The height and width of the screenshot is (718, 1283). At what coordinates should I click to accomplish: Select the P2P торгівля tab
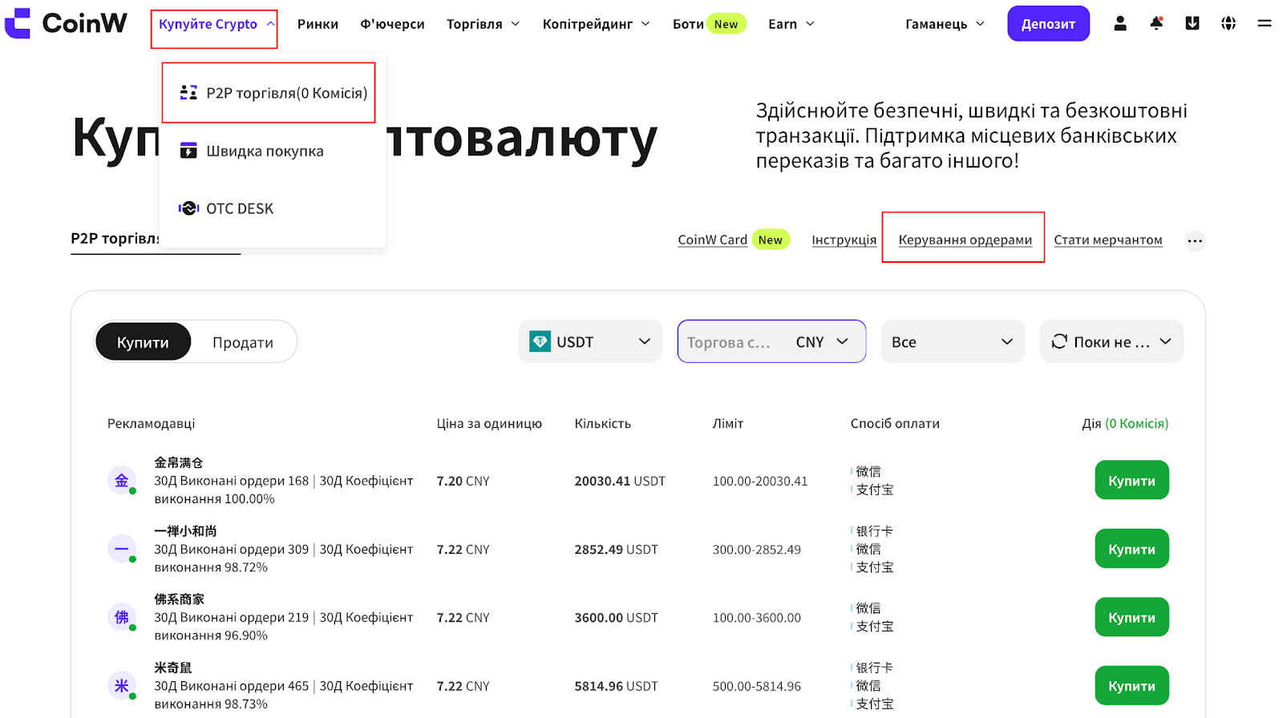tap(115, 239)
